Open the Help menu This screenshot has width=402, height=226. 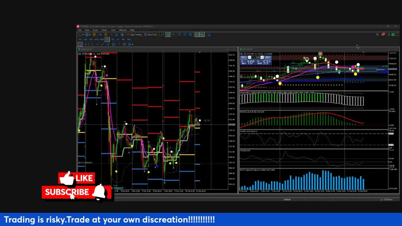click(x=132, y=30)
